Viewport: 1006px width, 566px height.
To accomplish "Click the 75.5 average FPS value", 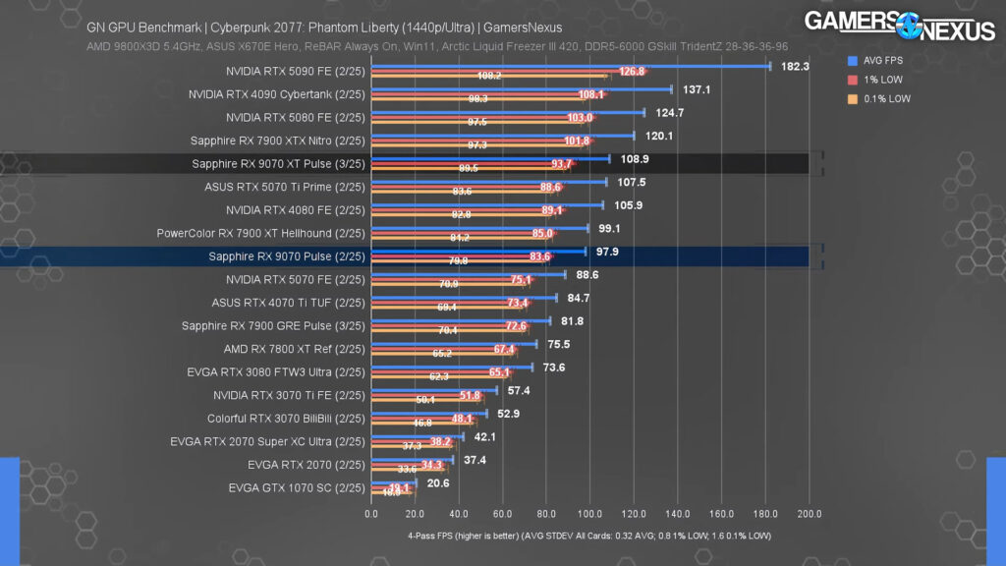I will point(559,343).
